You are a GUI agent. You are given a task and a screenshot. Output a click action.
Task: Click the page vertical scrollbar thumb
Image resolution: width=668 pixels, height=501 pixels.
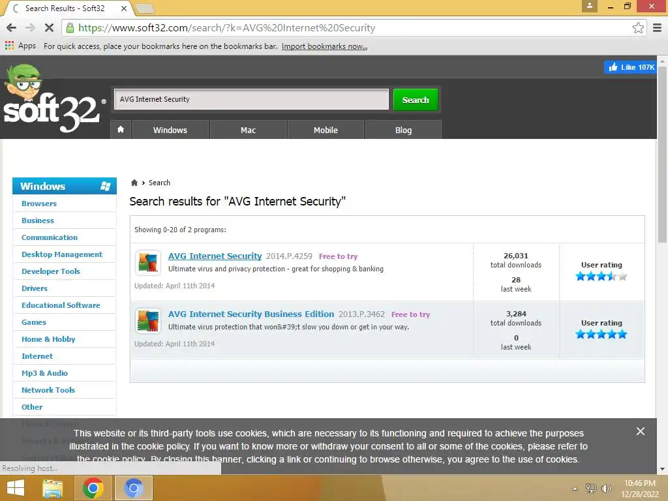click(x=662, y=154)
